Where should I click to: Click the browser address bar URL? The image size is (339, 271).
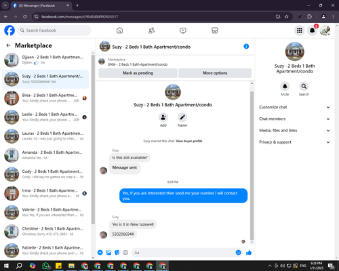tap(79, 16)
